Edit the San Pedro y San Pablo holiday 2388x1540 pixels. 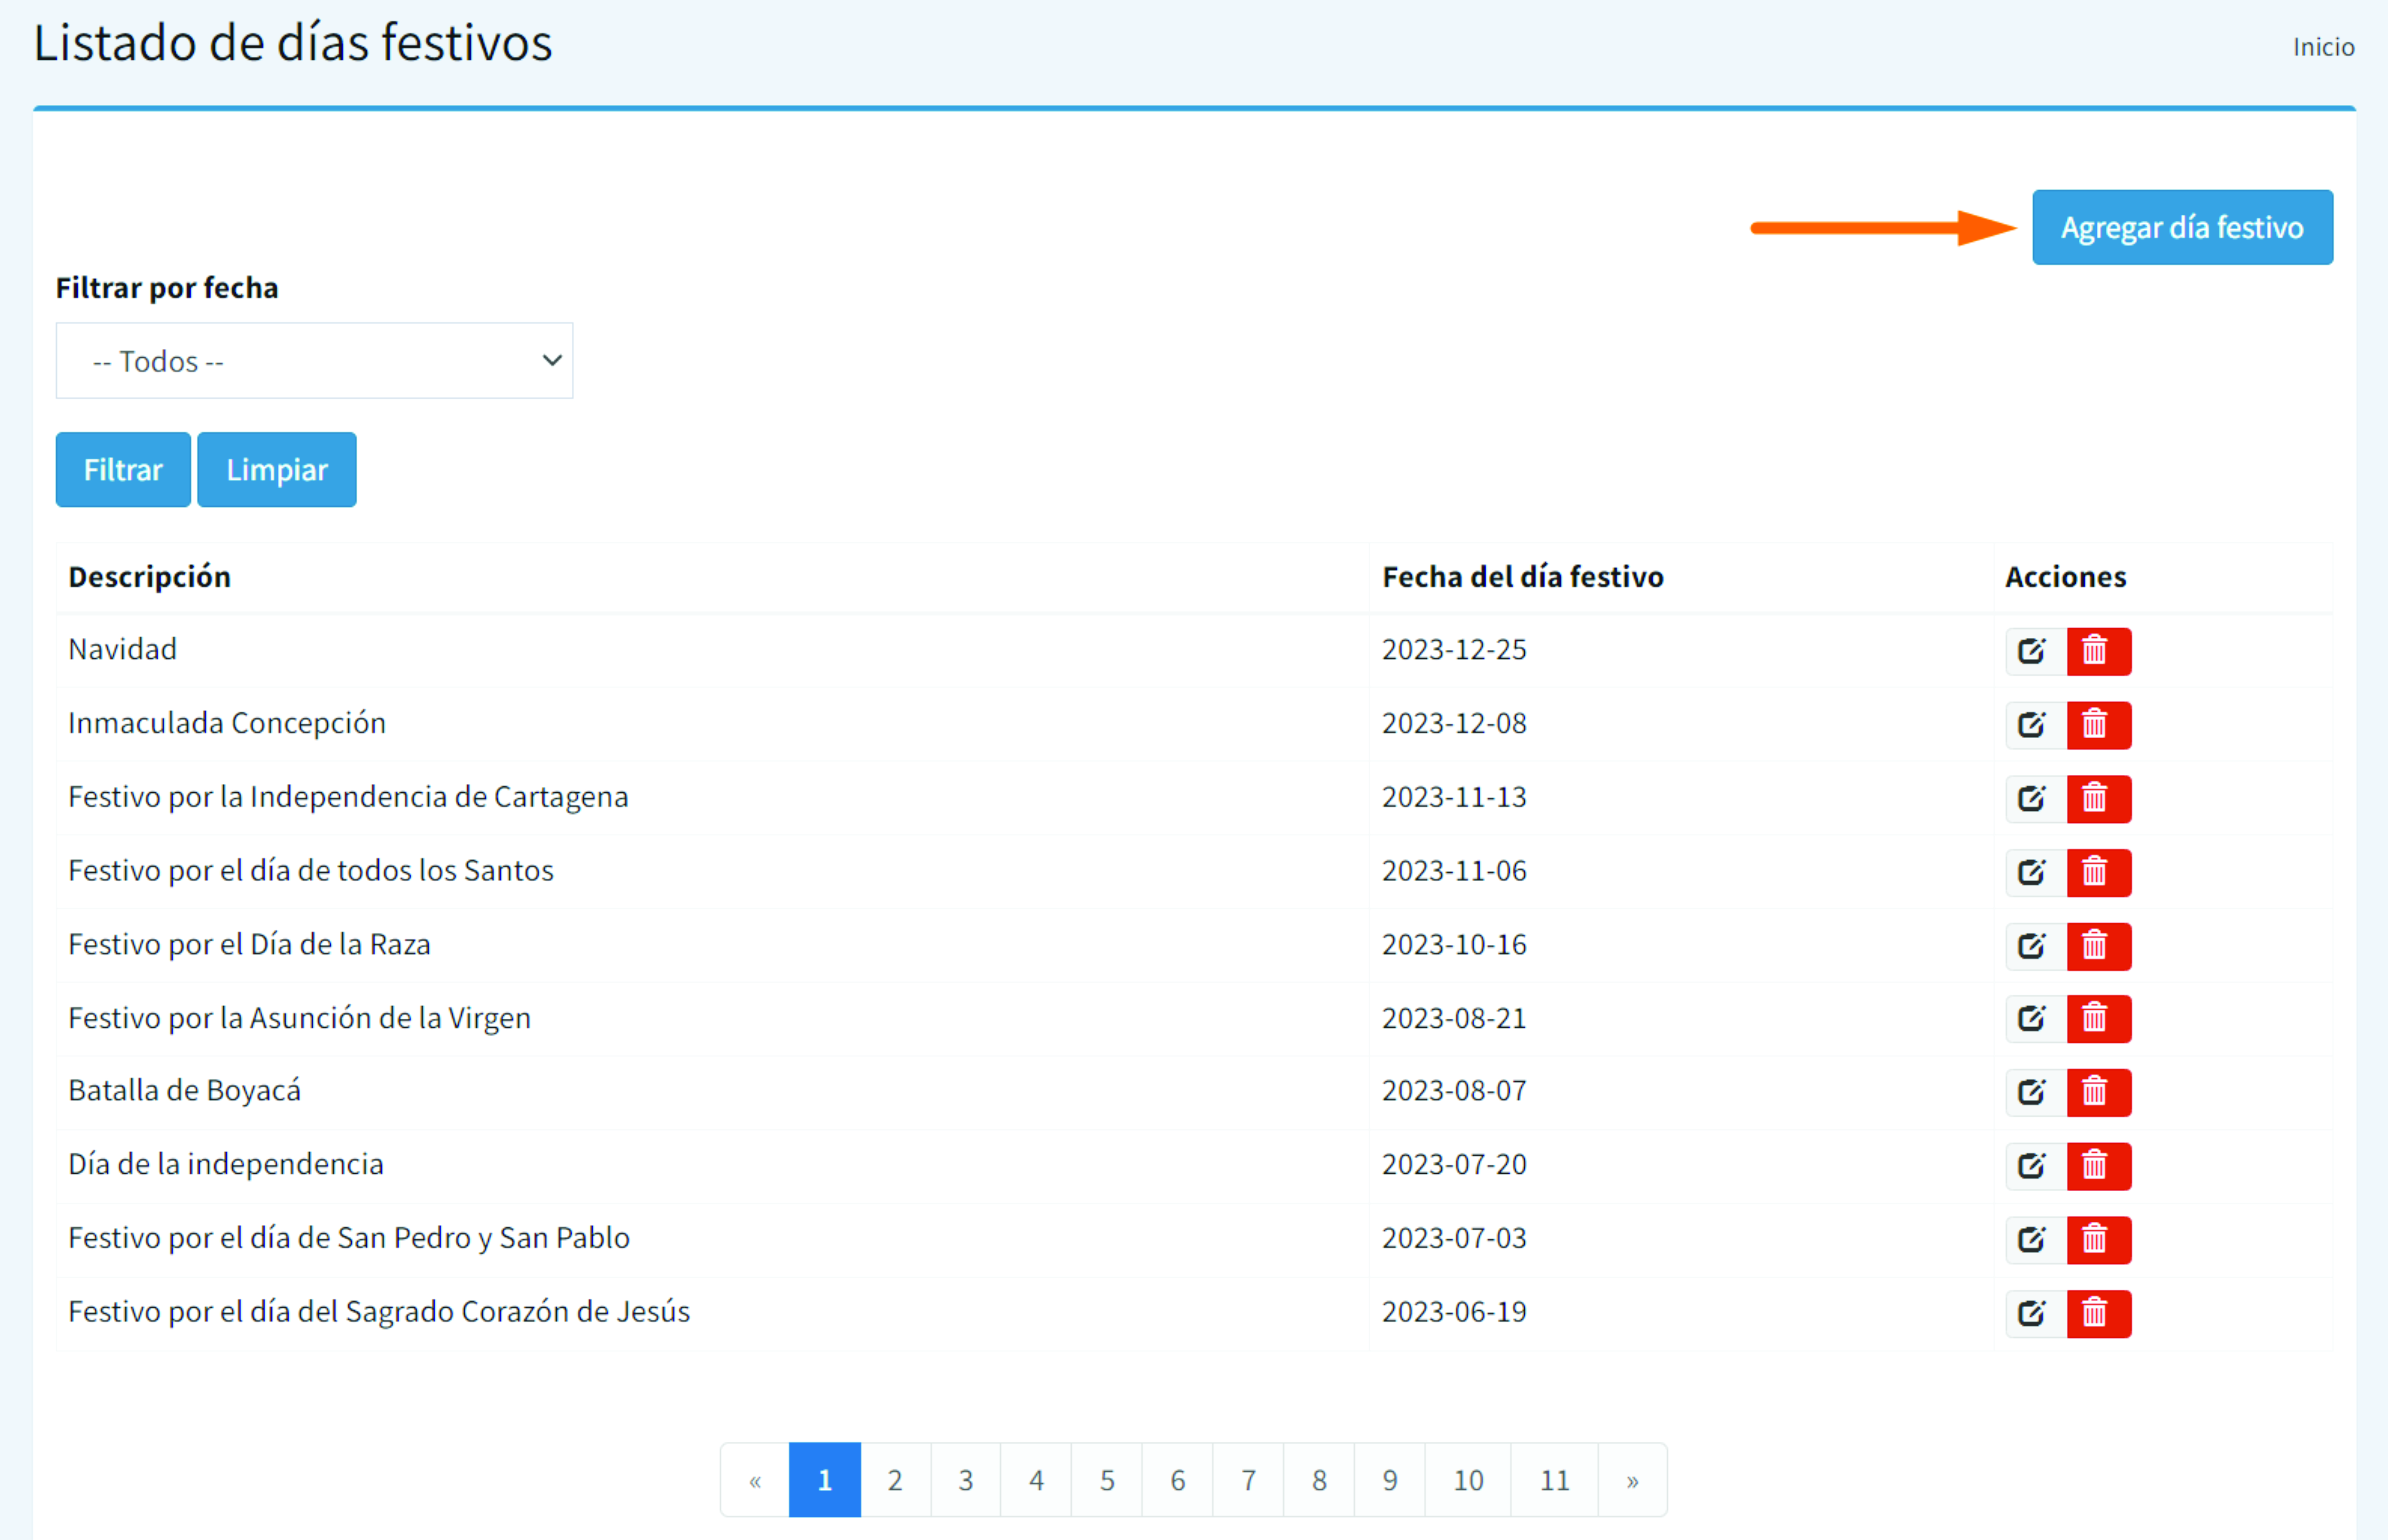2036,1240
